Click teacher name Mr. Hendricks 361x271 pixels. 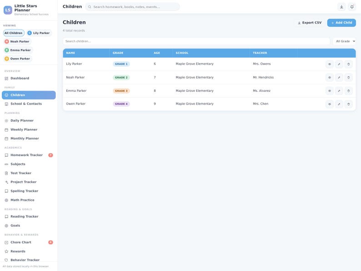point(263,77)
